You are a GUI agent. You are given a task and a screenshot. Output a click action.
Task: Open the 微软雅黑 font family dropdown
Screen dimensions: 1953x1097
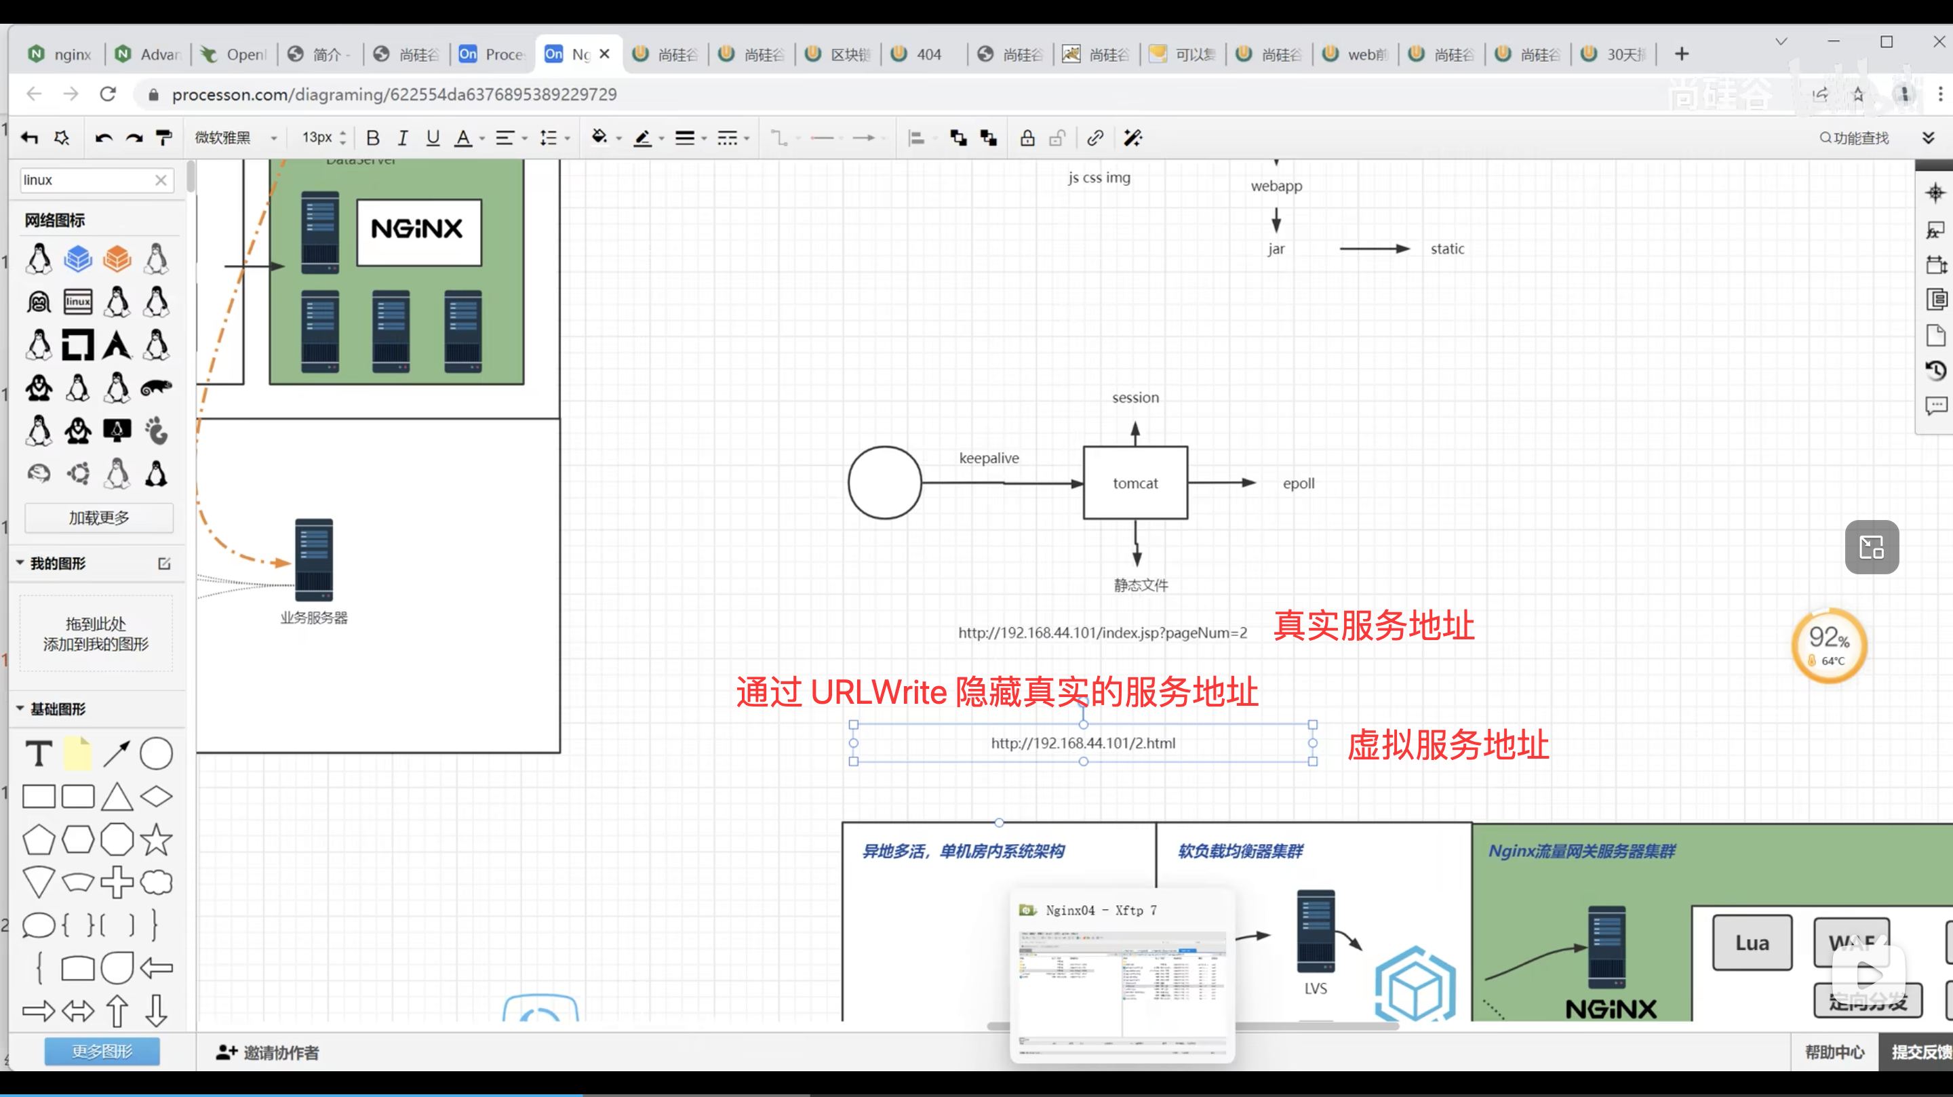pyautogui.click(x=235, y=138)
